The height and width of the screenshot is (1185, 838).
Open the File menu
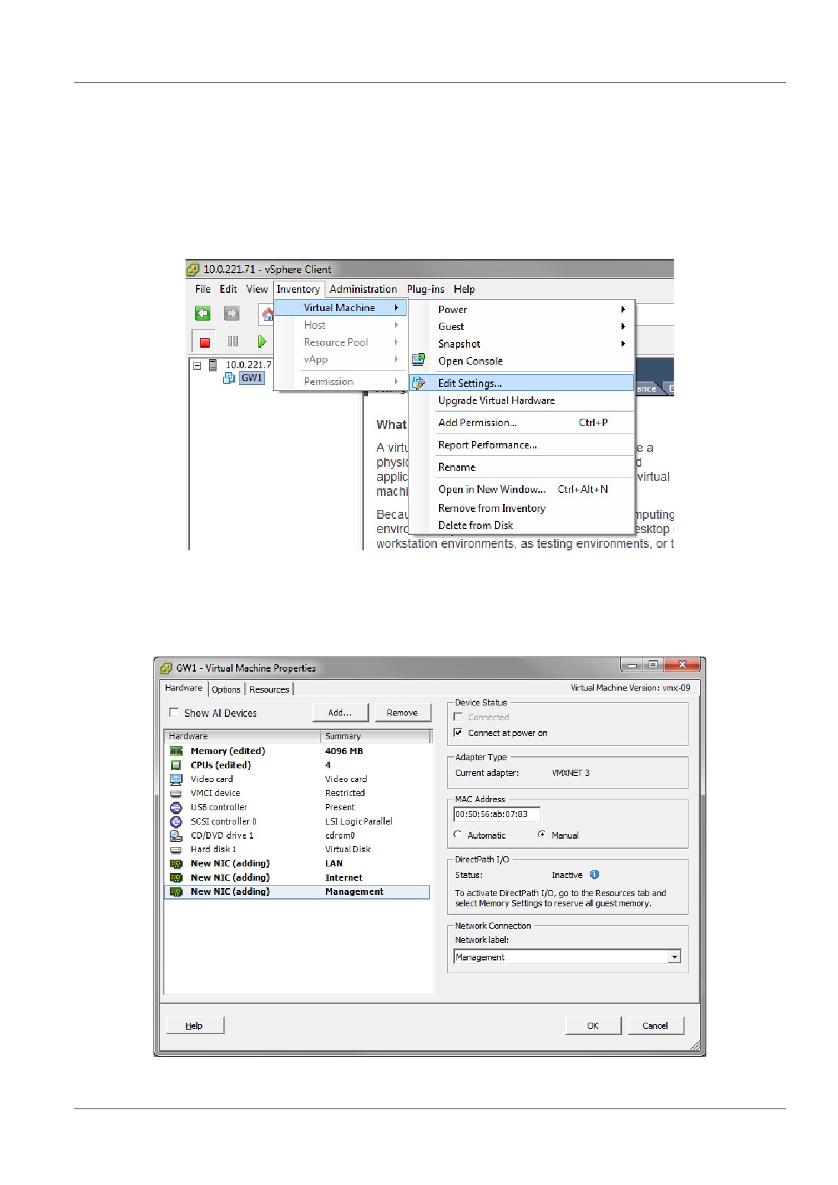[x=203, y=289]
